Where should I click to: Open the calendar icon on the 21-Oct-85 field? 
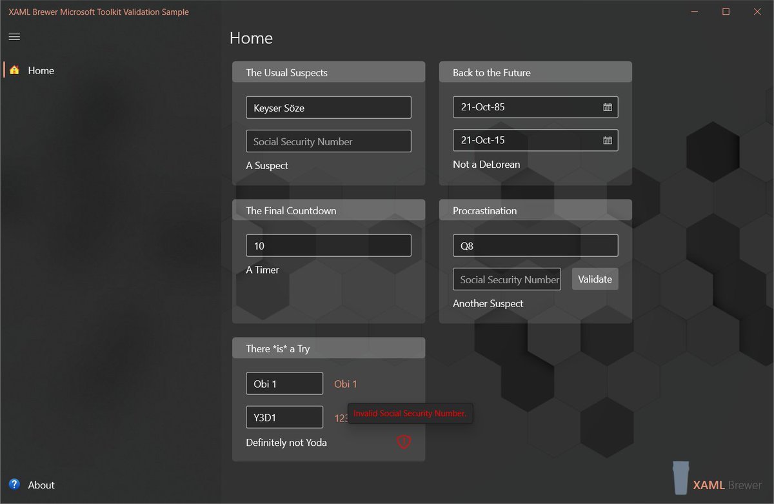pos(607,106)
